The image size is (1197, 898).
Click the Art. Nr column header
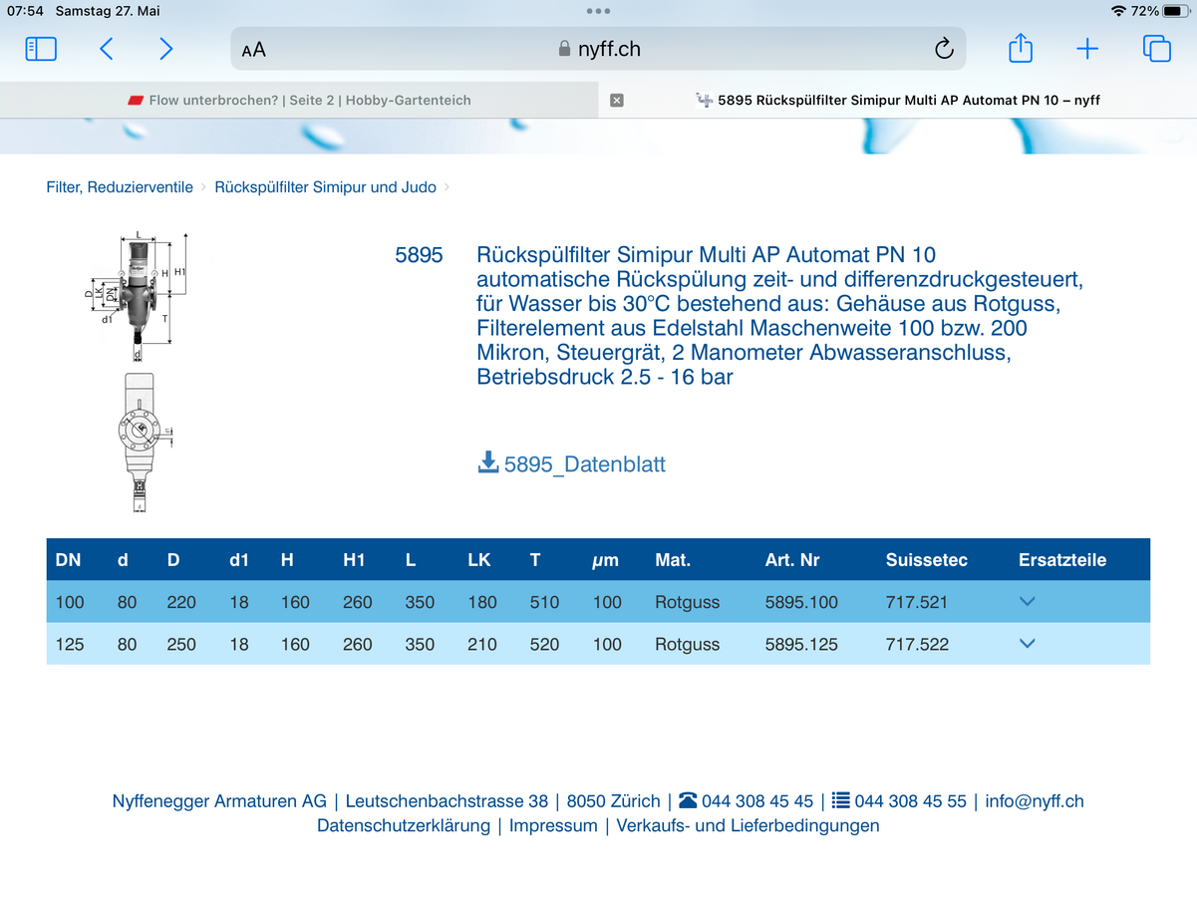792,560
